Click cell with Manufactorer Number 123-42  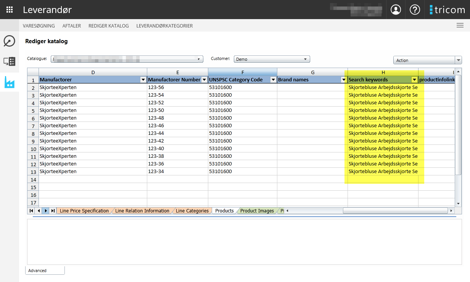coord(177,141)
